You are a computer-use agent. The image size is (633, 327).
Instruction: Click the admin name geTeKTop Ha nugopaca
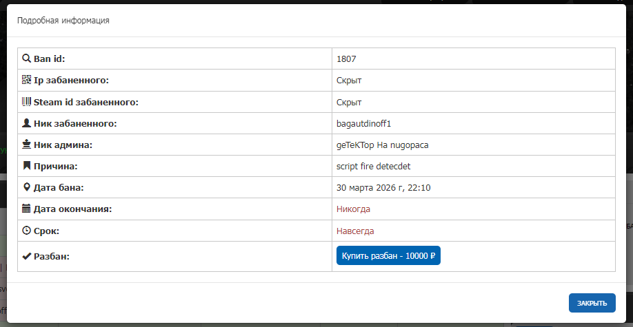(382, 145)
